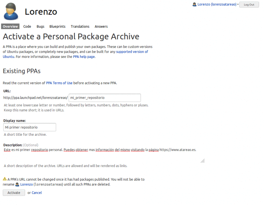
Task: Select the Translations tab
Action: click(x=80, y=26)
